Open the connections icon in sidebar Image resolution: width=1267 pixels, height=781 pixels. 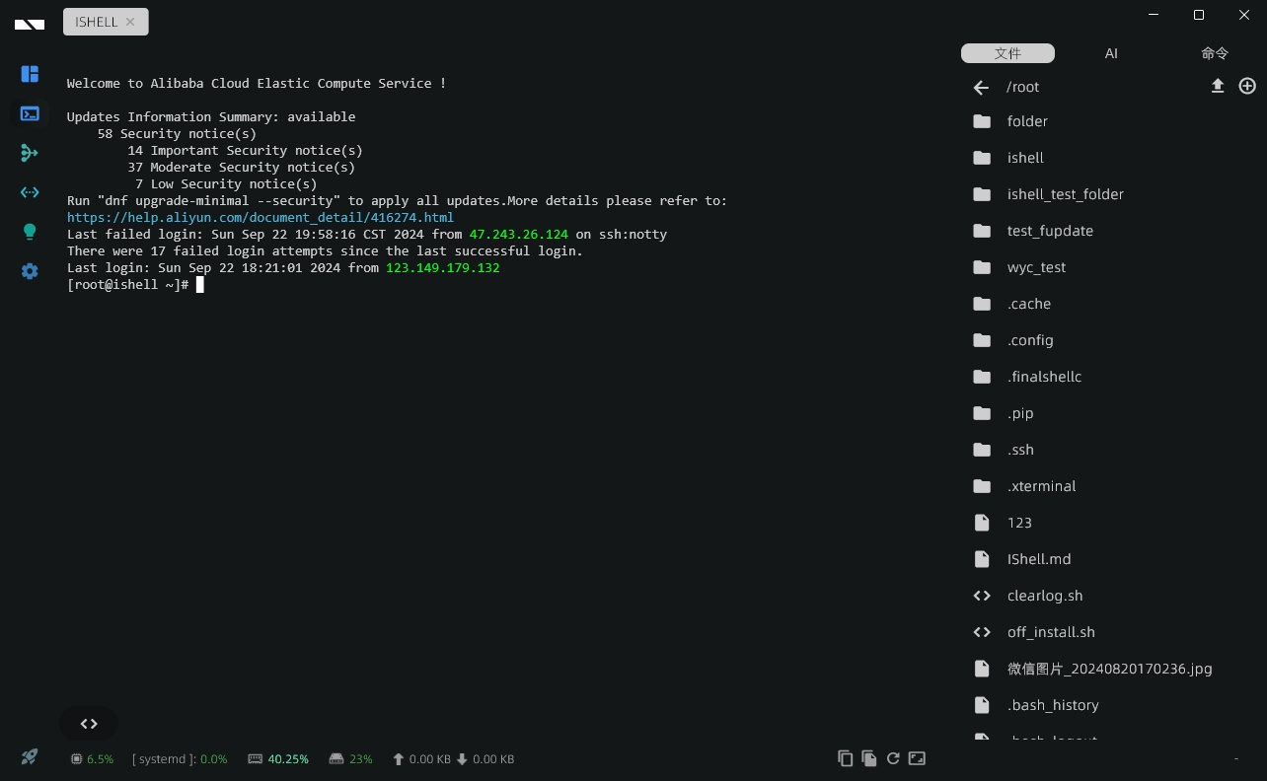[x=30, y=153]
